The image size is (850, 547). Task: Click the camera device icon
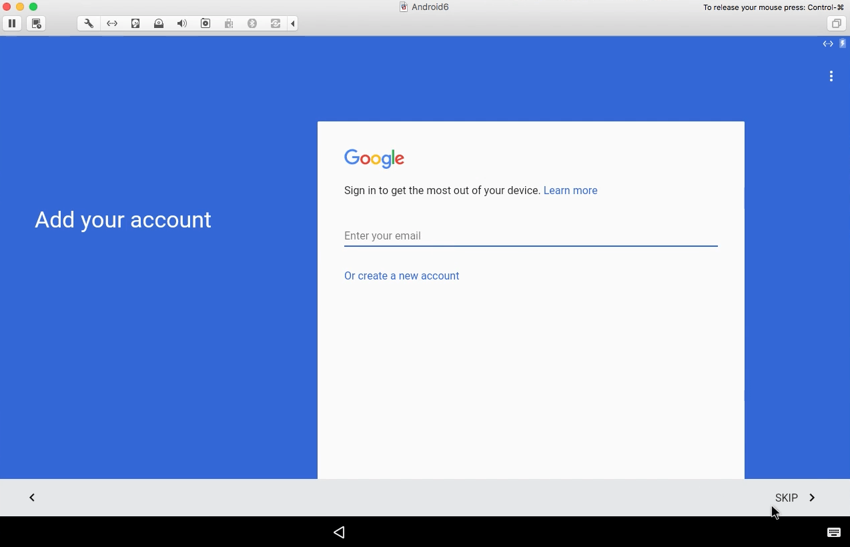click(205, 23)
